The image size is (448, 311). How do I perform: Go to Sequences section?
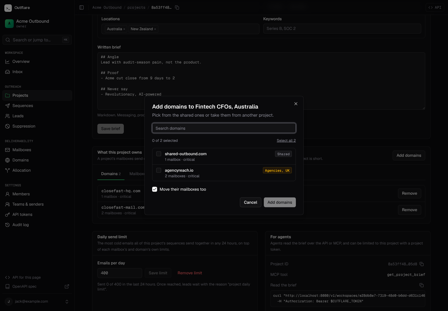[x=37, y=106]
